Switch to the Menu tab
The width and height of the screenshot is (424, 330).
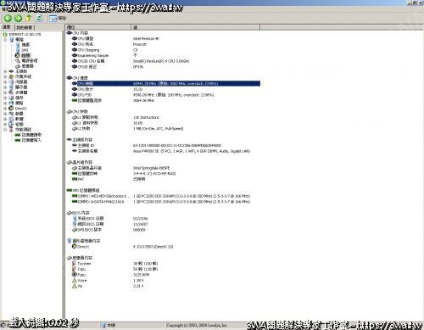coord(7,27)
